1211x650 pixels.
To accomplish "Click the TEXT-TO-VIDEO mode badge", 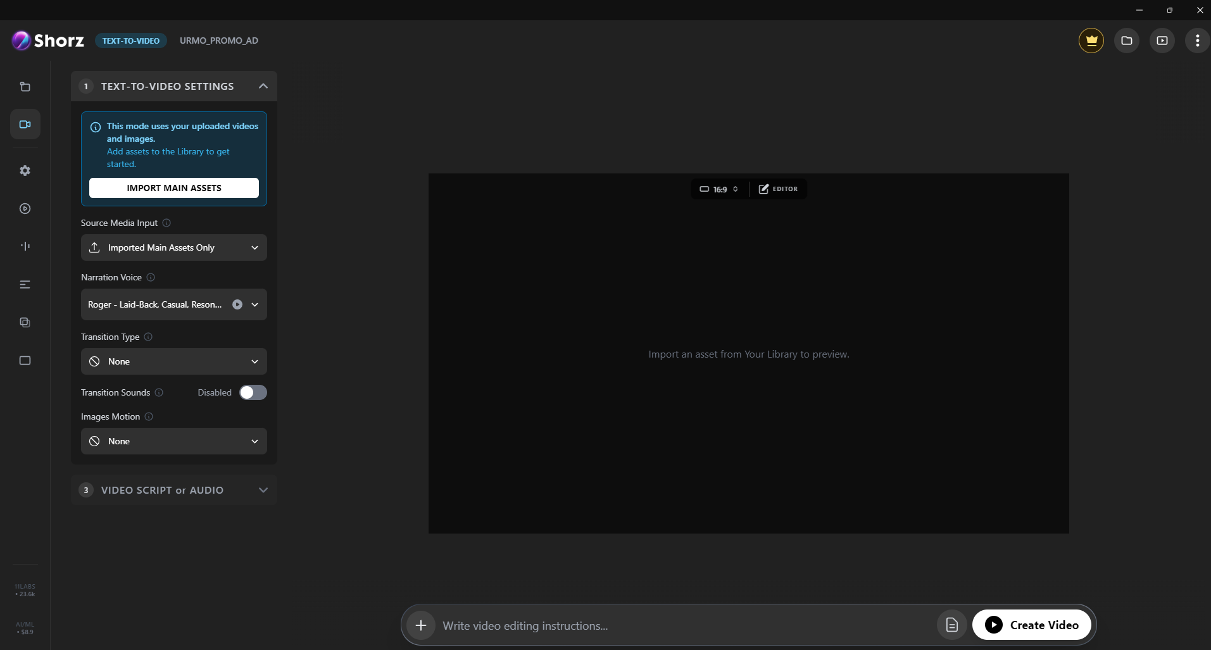I will (x=131, y=41).
